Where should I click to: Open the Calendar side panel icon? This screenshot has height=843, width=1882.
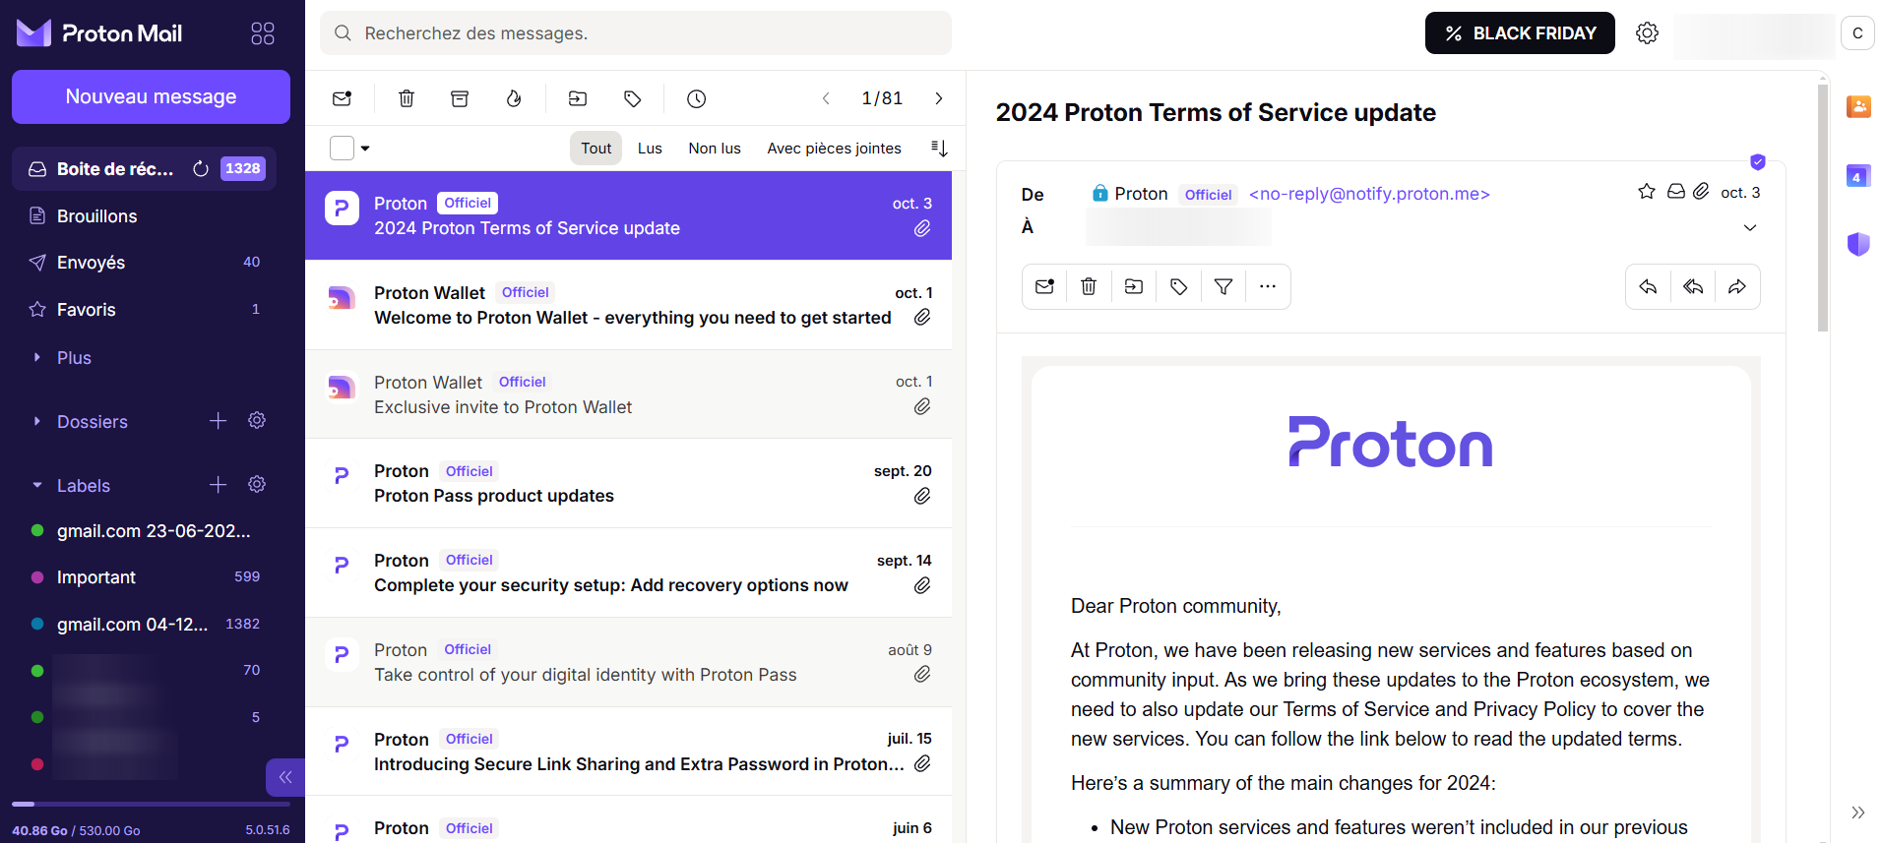[x=1858, y=176]
